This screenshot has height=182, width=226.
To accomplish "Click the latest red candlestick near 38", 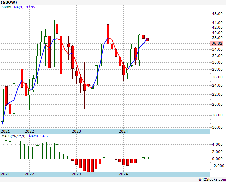I will pyautogui.click(x=147, y=39).
